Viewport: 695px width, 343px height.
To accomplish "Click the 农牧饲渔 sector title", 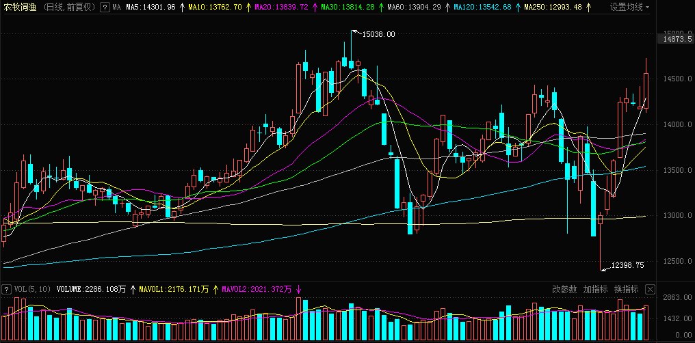I will [x=21, y=7].
